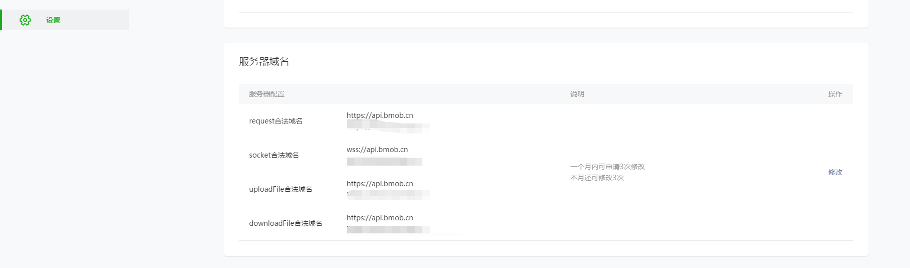Click the settings gear icon in sidebar
Viewport: 910px width, 268px height.
pos(25,20)
